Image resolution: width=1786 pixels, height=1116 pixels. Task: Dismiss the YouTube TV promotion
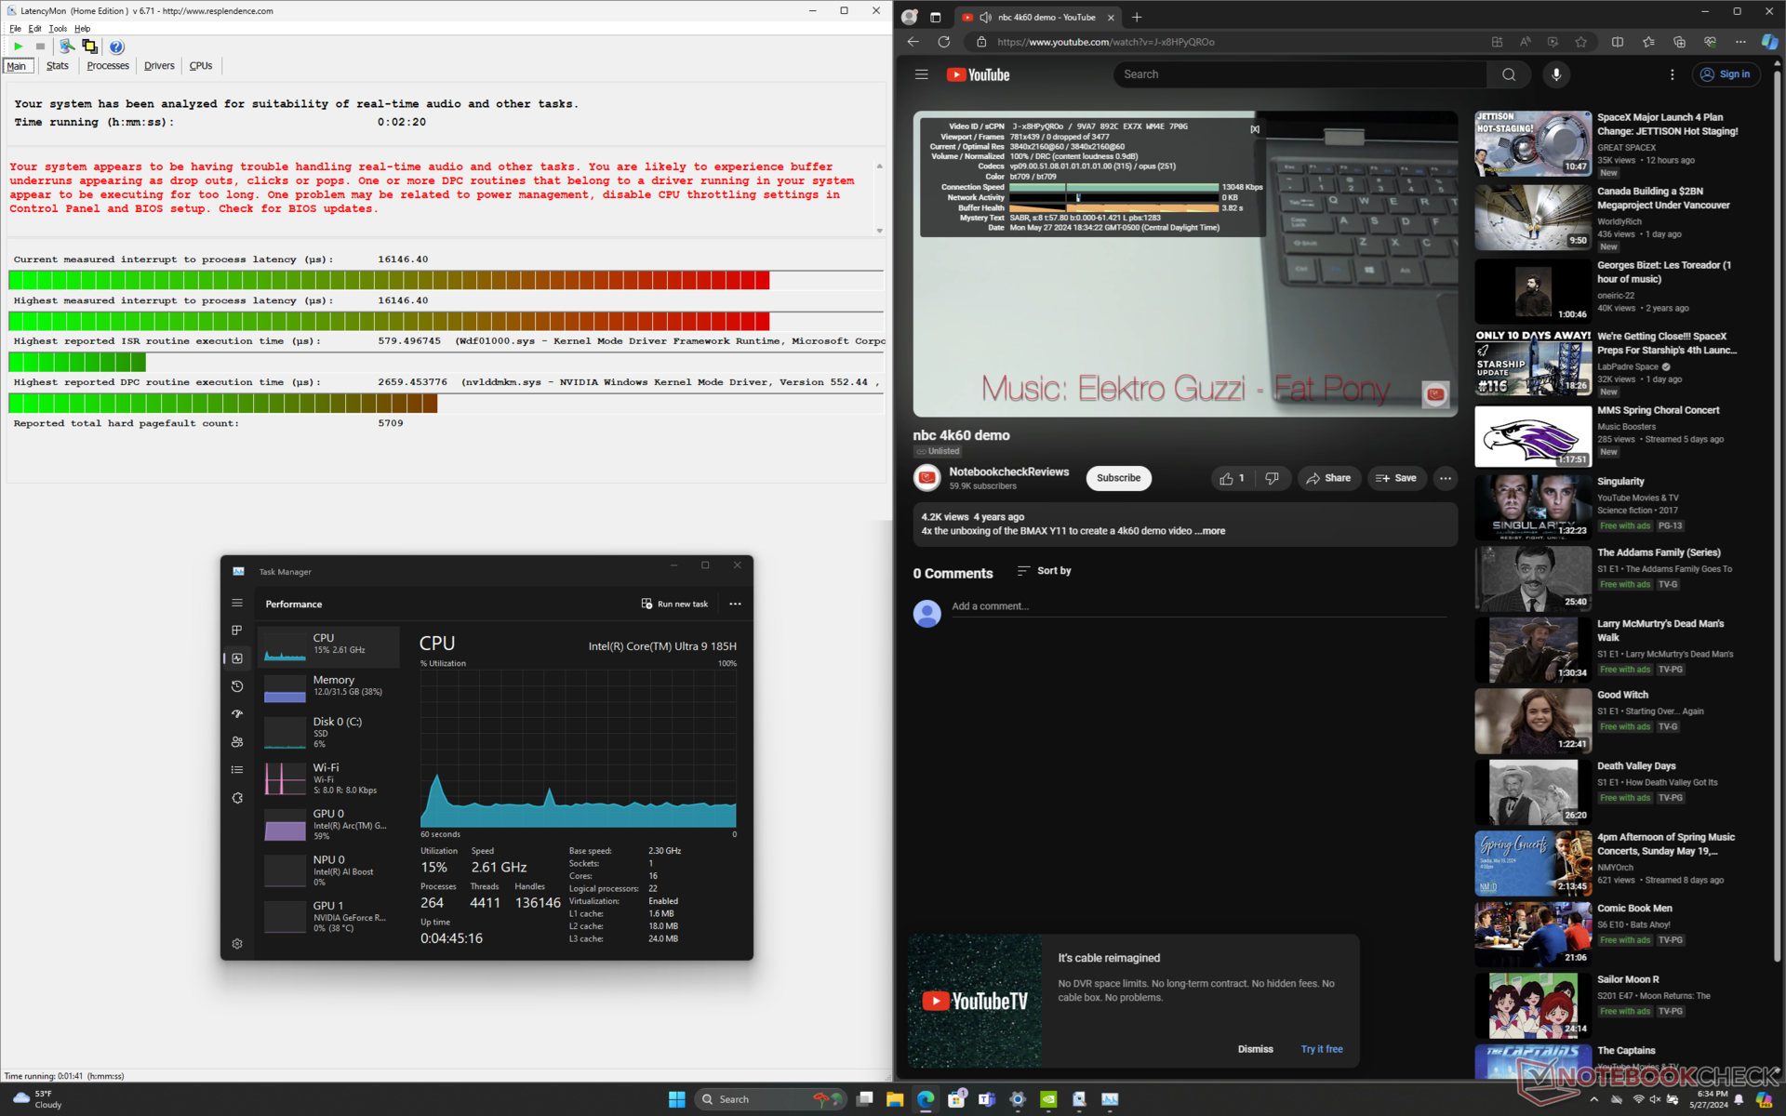[1255, 1049]
